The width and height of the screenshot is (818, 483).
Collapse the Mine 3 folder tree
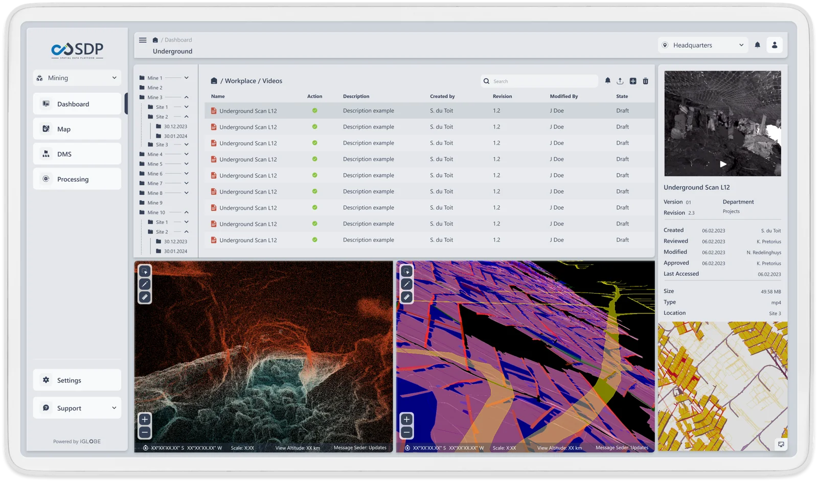click(186, 98)
